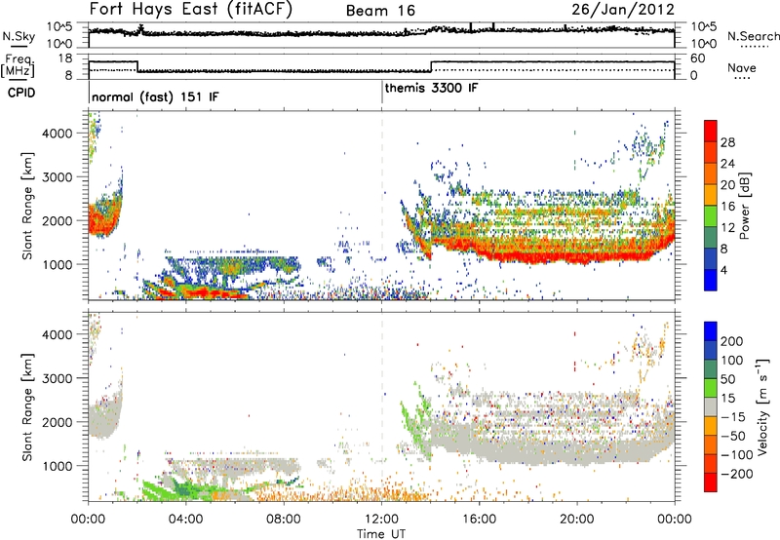Click the "Slant Range [km]" label of velocity panel
This screenshot has width=780, height=540.
click(27, 406)
